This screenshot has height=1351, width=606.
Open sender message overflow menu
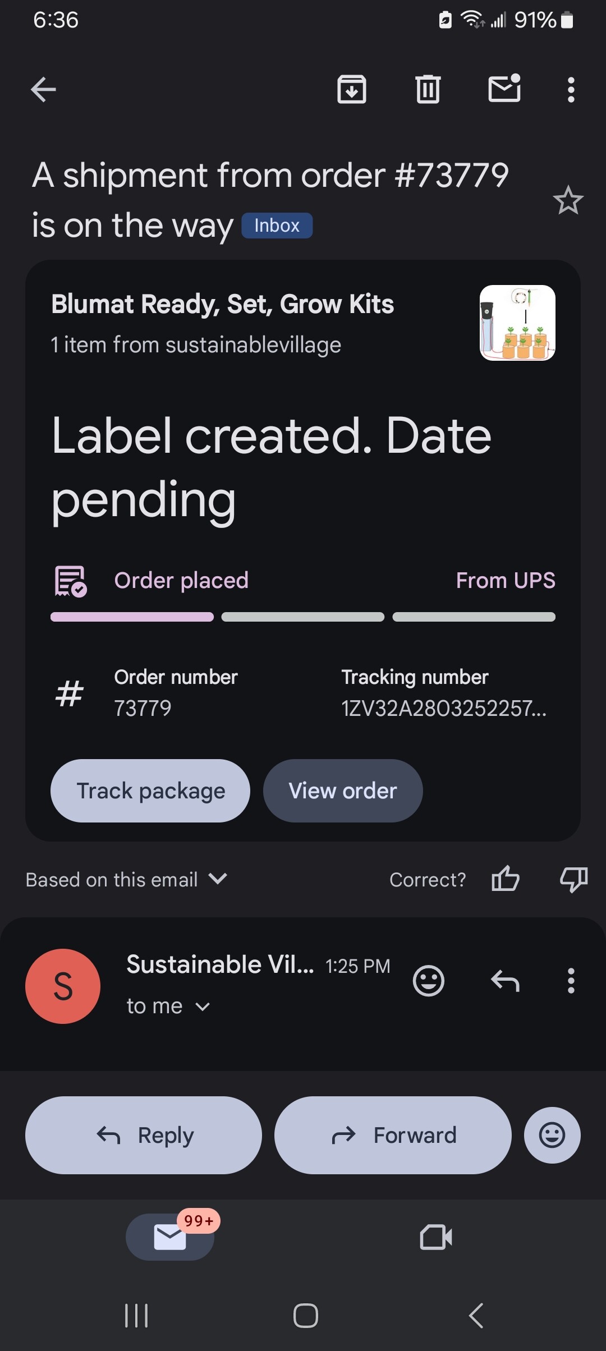(x=571, y=981)
